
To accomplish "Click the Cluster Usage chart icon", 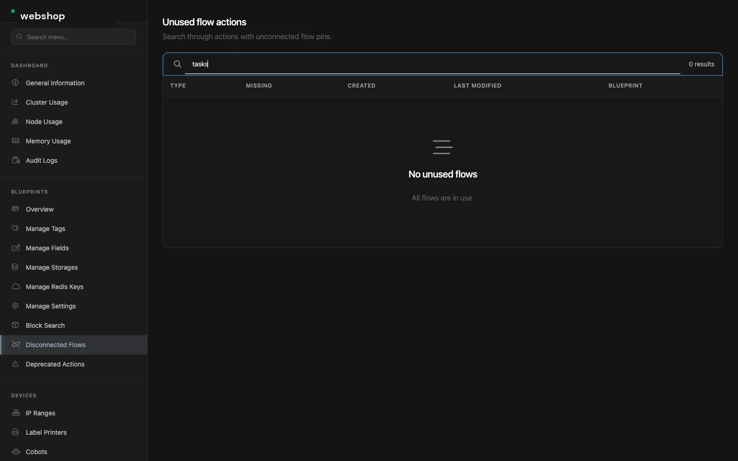I will click(x=15, y=102).
